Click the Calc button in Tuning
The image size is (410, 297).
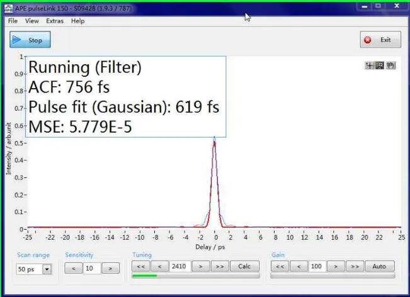[244, 266]
